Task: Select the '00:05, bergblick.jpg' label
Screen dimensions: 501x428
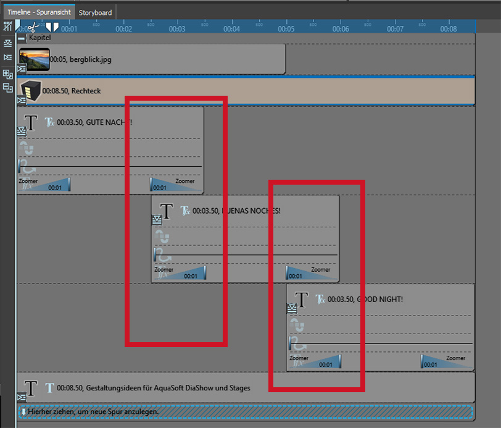Action: pyautogui.click(x=80, y=59)
